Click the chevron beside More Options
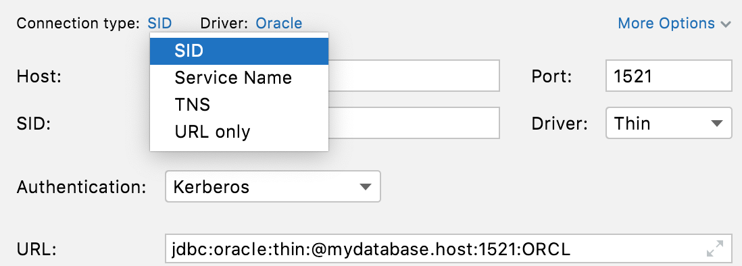 click(726, 24)
